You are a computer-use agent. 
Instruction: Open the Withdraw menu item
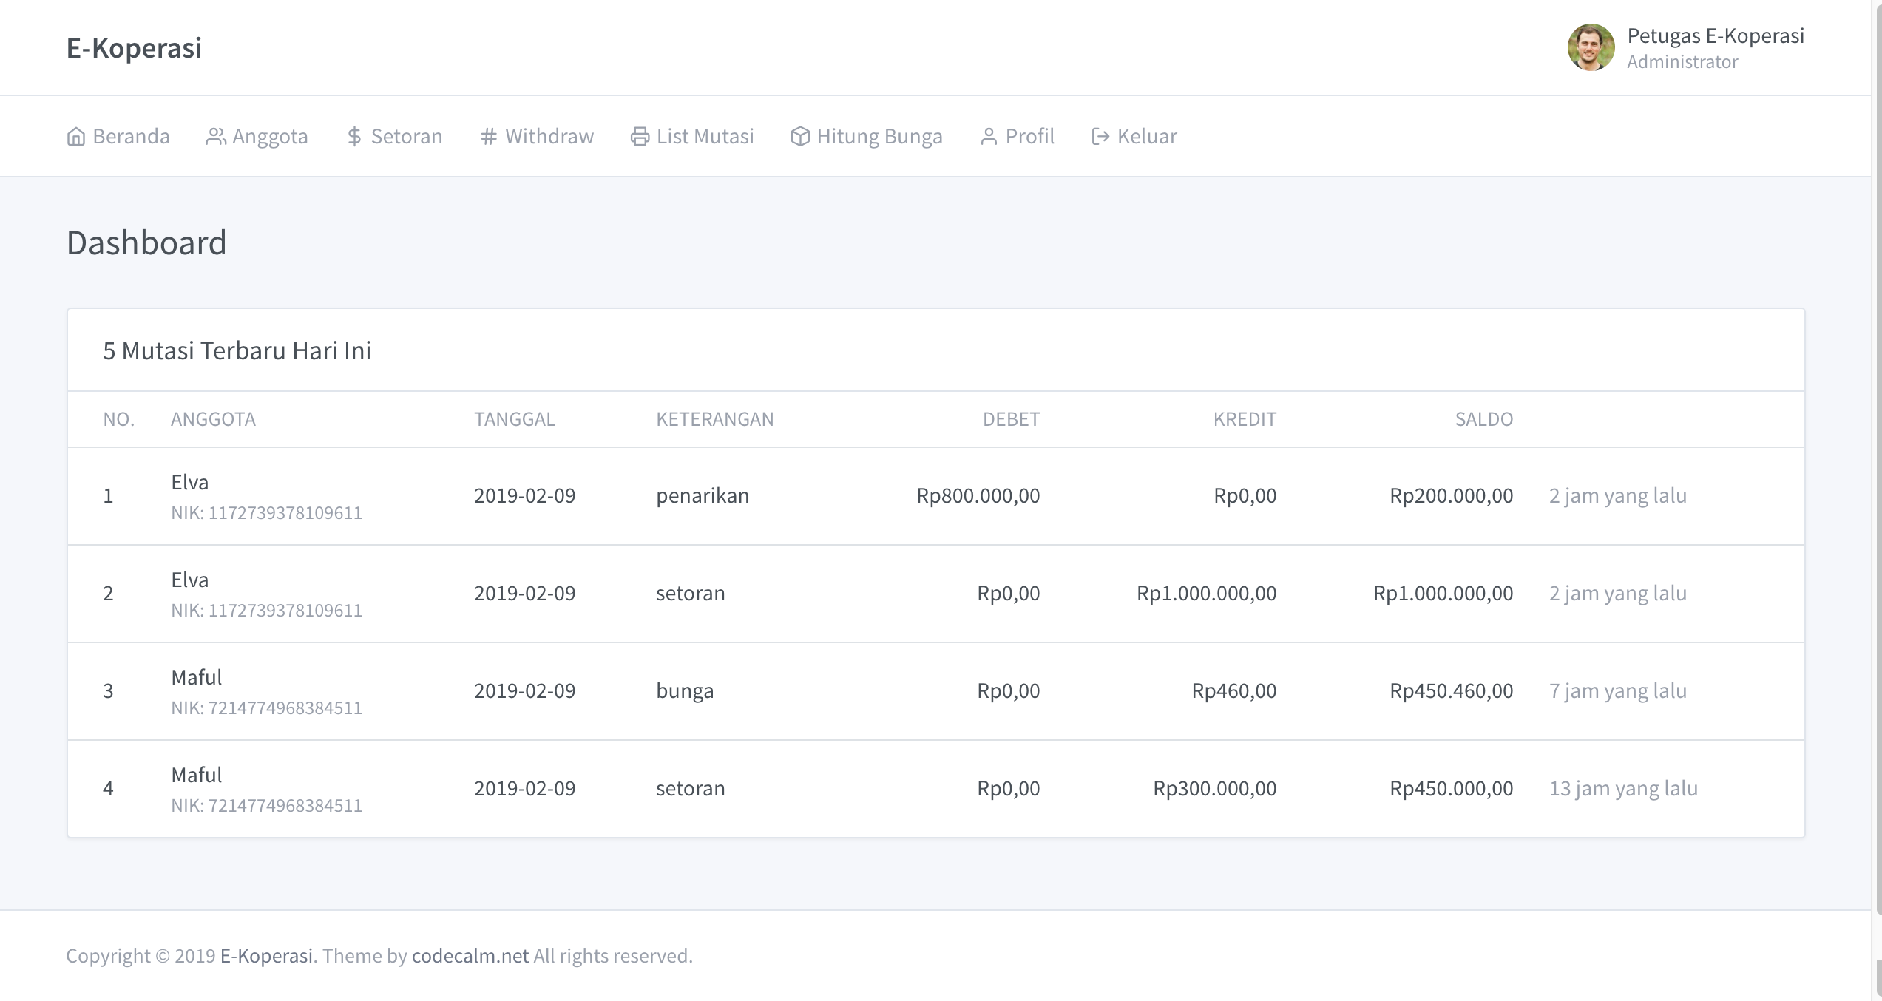(x=549, y=137)
